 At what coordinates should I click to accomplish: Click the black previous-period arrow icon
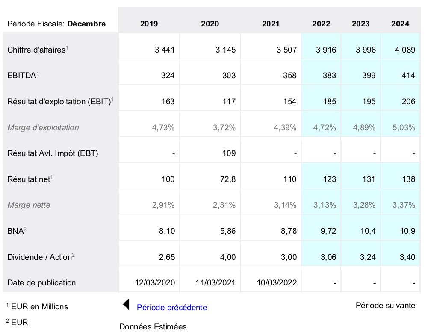click(126, 304)
